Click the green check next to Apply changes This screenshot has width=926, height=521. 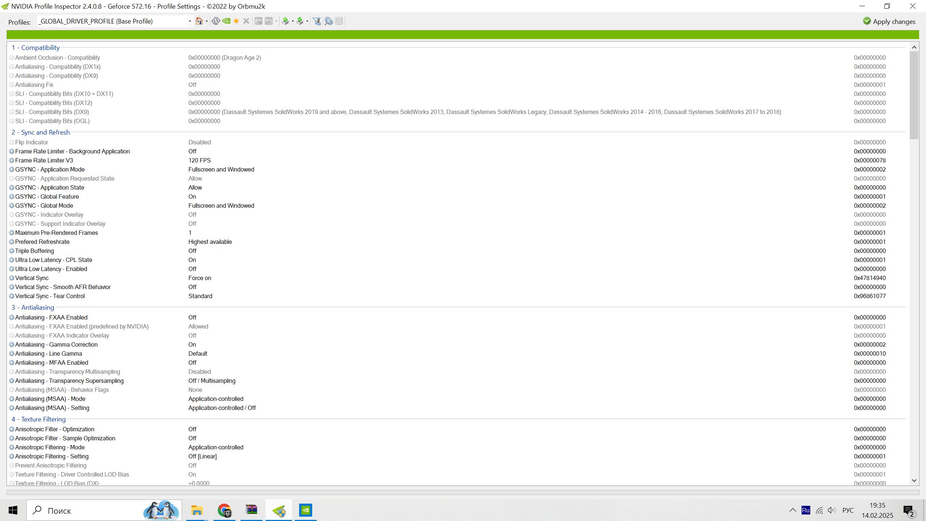tap(867, 21)
